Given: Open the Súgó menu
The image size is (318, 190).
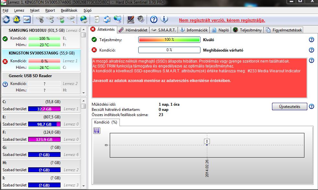Looking at the screenshot, I should pos(87,10).
